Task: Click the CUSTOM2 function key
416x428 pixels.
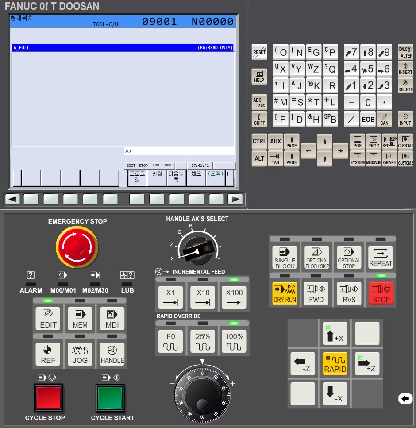Action: 406,158
